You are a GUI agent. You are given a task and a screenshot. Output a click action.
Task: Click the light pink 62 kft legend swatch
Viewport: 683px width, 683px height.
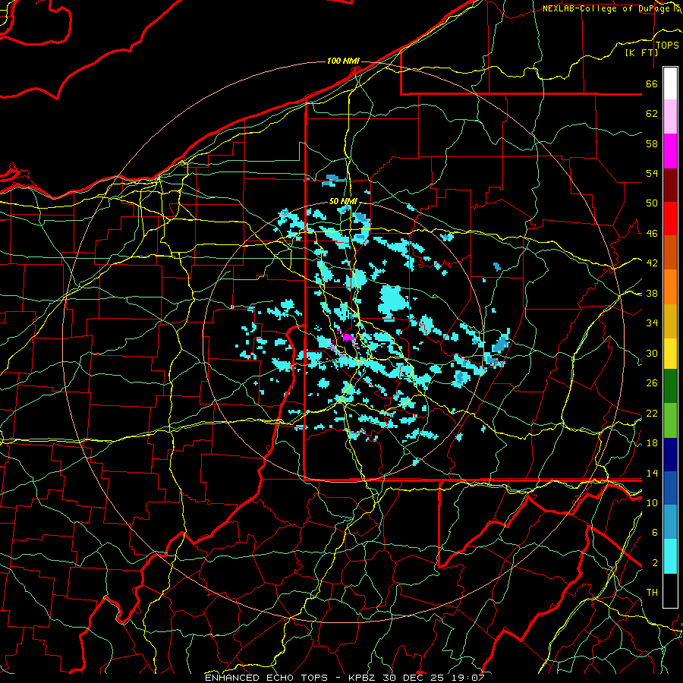pos(670,117)
